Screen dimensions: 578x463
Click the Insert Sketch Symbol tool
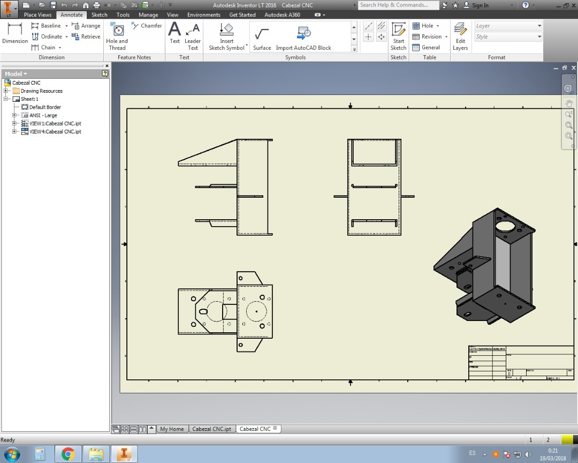pos(227,36)
